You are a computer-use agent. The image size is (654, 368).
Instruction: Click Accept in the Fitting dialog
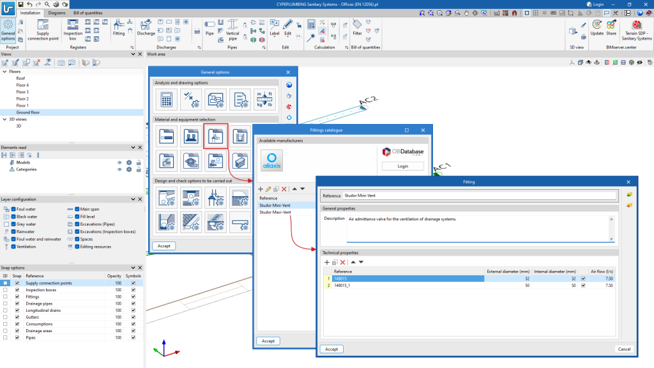(x=331, y=349)
